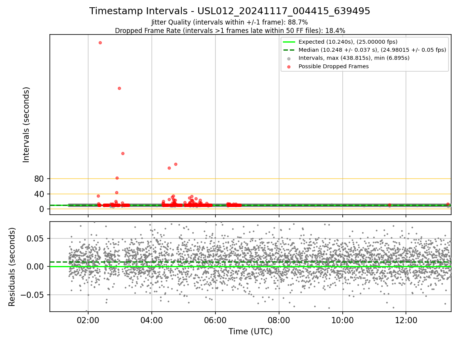Click the highest red dropped-frame point near the plot's top
Viewport: 460px width, 345px height.
[100, 43]
